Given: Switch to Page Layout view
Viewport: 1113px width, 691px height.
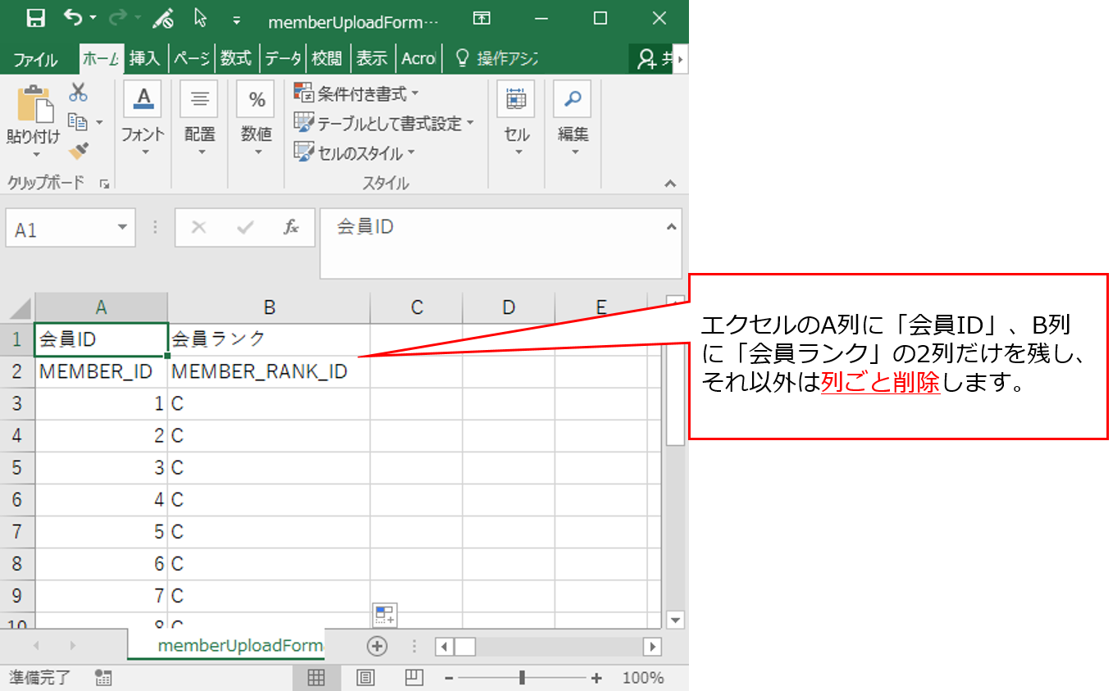Looking at the screenshot, I should (365, 678).
